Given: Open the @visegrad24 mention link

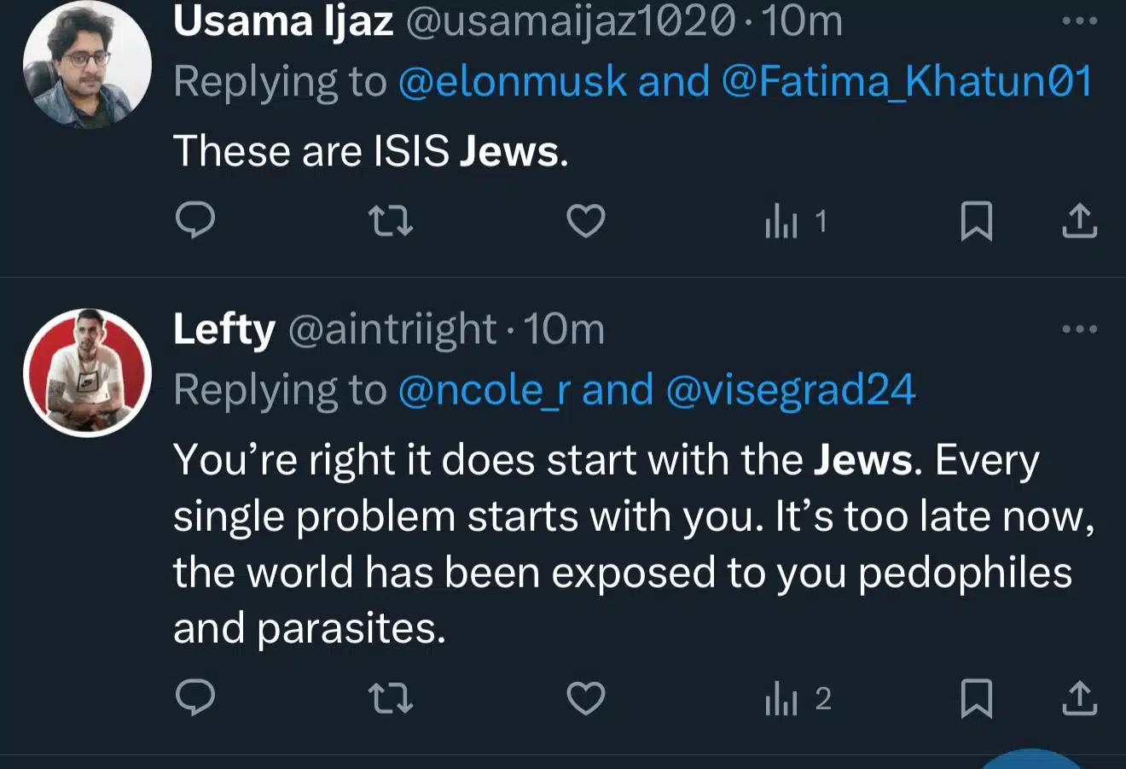Looking at the screenshot, I should [x=790, y=390].
